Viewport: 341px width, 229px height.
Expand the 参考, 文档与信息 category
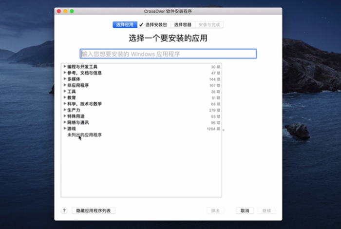click(65, 73)
